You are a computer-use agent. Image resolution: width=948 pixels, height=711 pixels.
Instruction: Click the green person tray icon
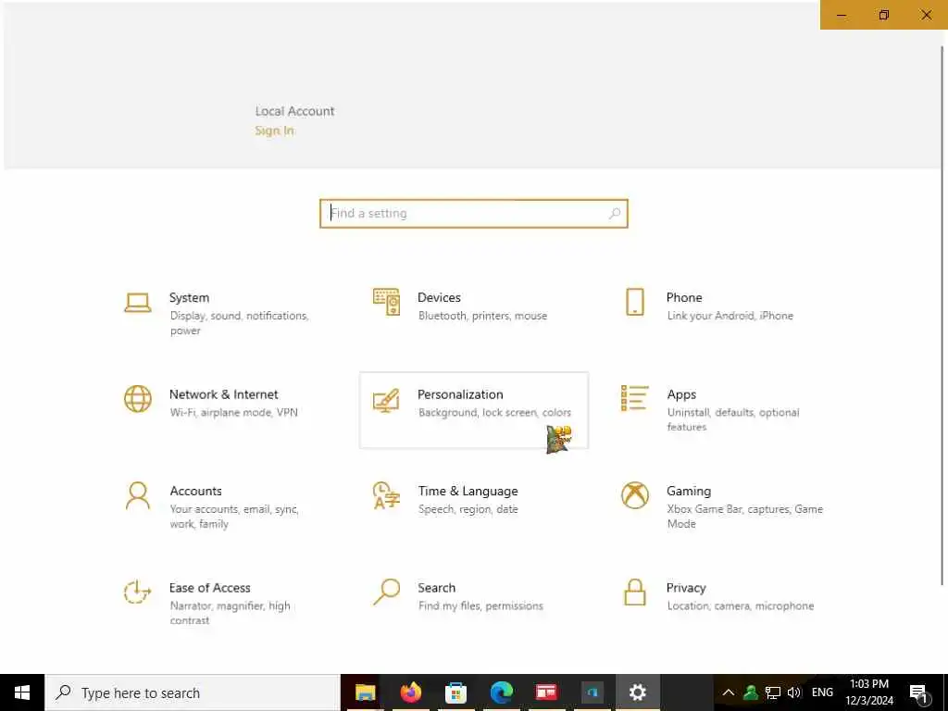(x=750, y=692)
